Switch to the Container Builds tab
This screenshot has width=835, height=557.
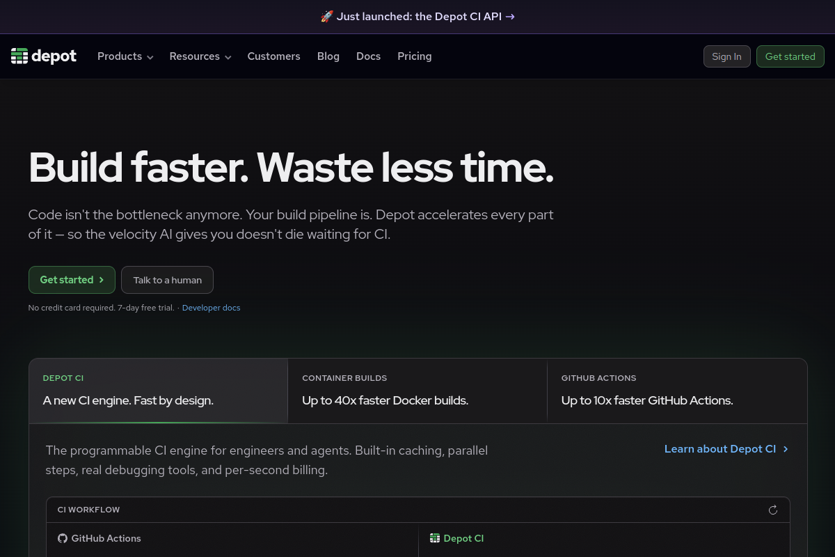coord(417,391)
